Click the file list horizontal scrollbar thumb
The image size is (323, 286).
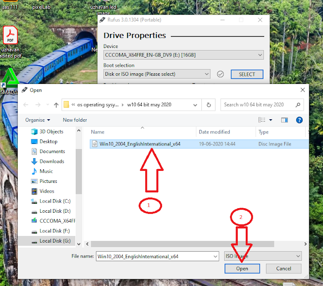(182, 244)
